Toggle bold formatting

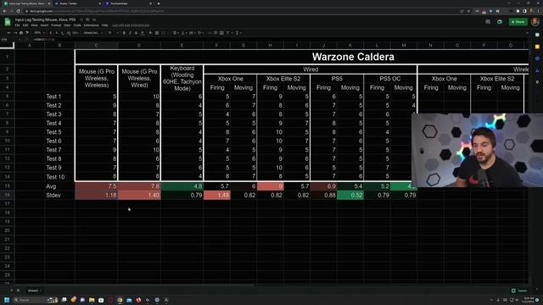(x=124, y=33)
